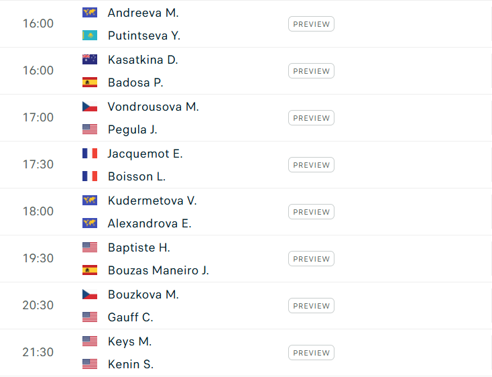Click Australian flag beside Kasatkina D.
Image resolution: width=492 pixels, height=377 pixels.
coord(90,59)
